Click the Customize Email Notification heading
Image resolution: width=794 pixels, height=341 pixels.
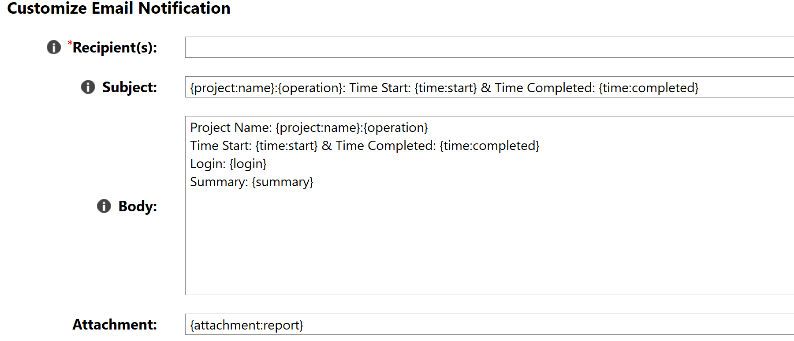(120, 8)
